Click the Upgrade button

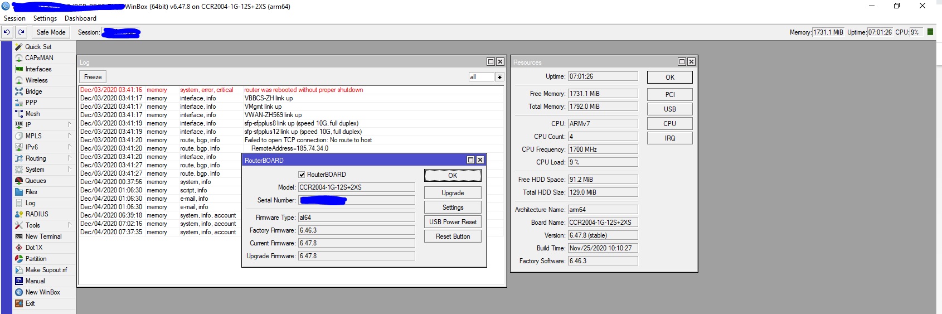(453, 193)
